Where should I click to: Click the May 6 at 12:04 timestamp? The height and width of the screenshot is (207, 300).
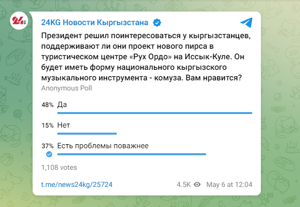229,184
